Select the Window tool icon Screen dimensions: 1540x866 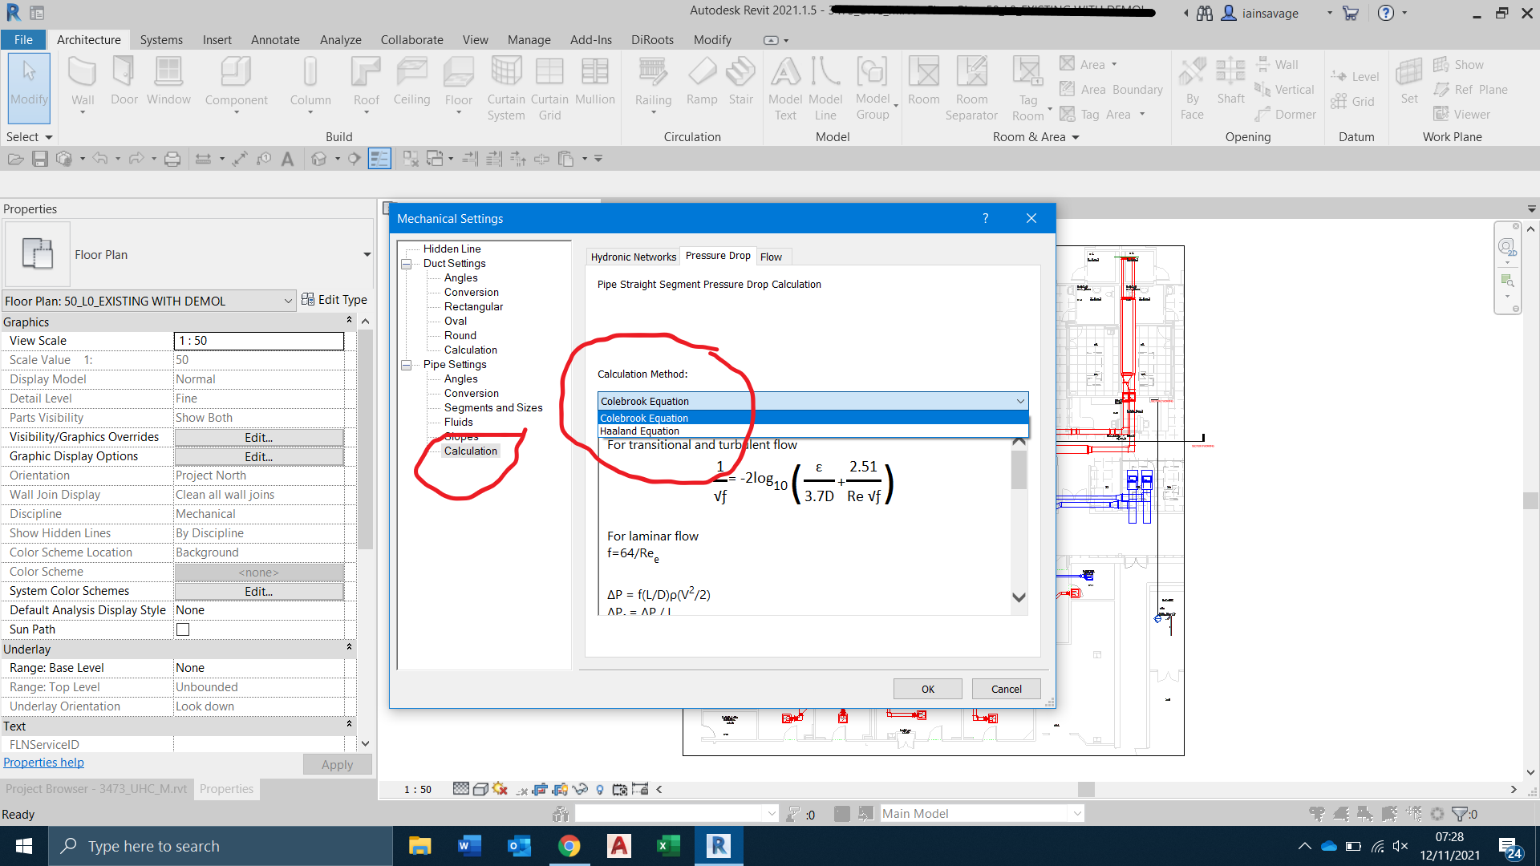pos(168,73)
